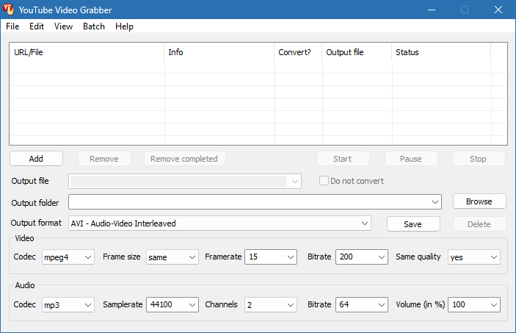Image resolution: width=516 pixels, height=333 pixels.
Task: Click the Remove completed button
Action: tap(184, 159)
